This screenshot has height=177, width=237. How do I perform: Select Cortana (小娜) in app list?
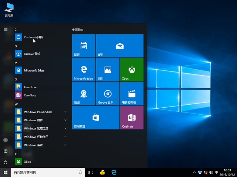(x=33, y=37)
